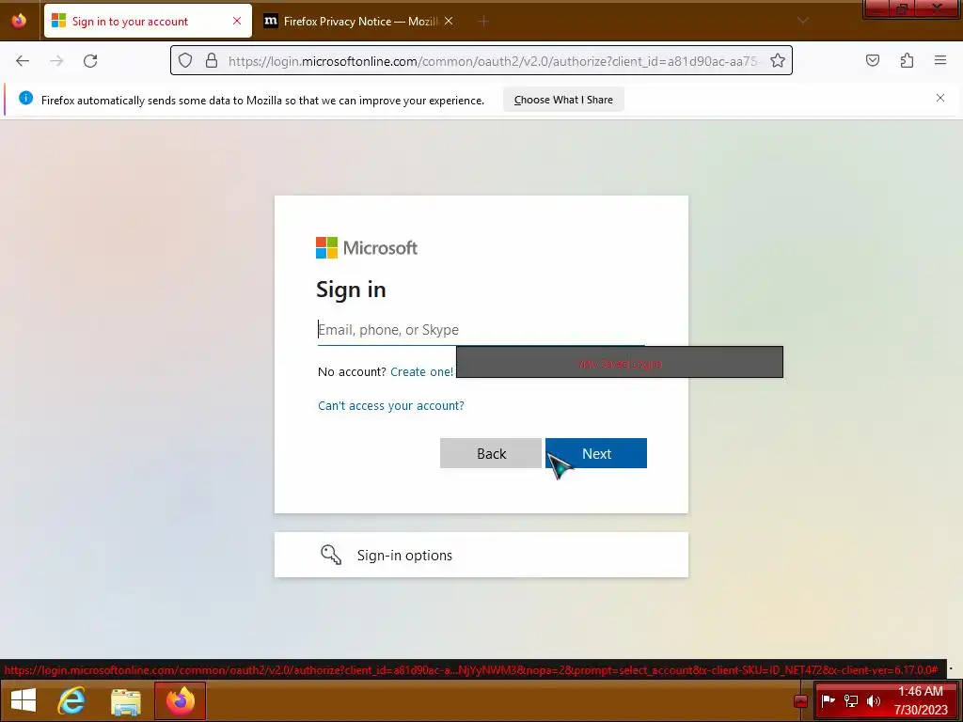963x722 pixels.
Task: Focus the Email, phone, or Skype field
Action: pos(481,330)
